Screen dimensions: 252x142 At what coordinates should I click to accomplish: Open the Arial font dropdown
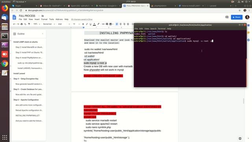point(64,24)
